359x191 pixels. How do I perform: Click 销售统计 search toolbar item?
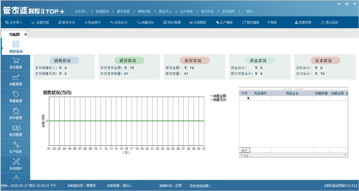tap(145, 23)
